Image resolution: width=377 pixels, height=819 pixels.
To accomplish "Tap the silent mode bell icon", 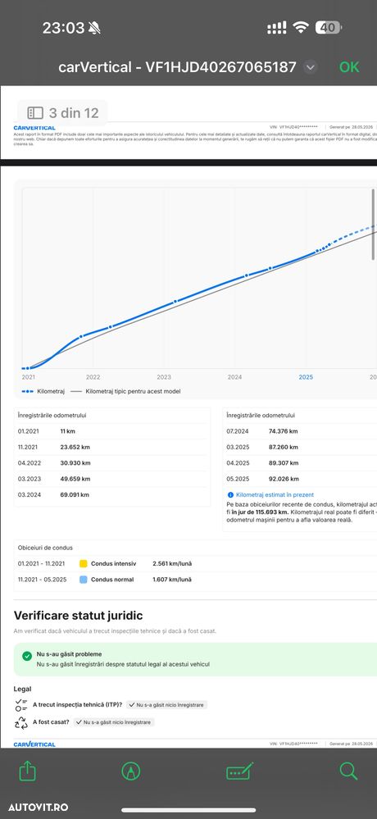I will coord(94,28).
